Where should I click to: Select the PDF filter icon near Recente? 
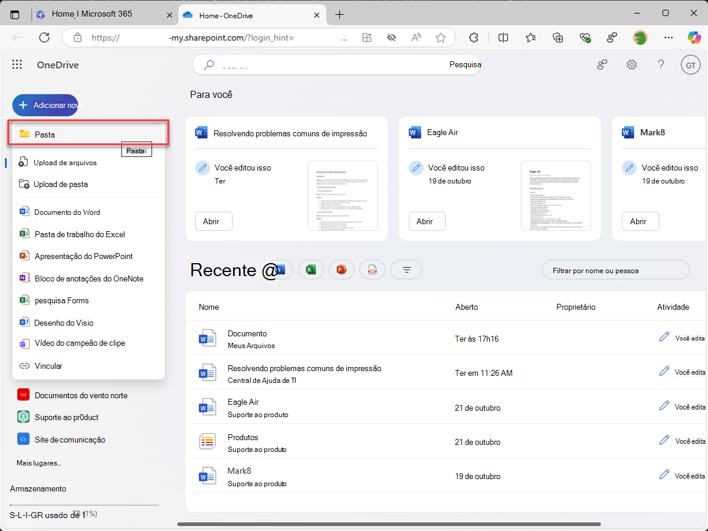coord(372,270)
